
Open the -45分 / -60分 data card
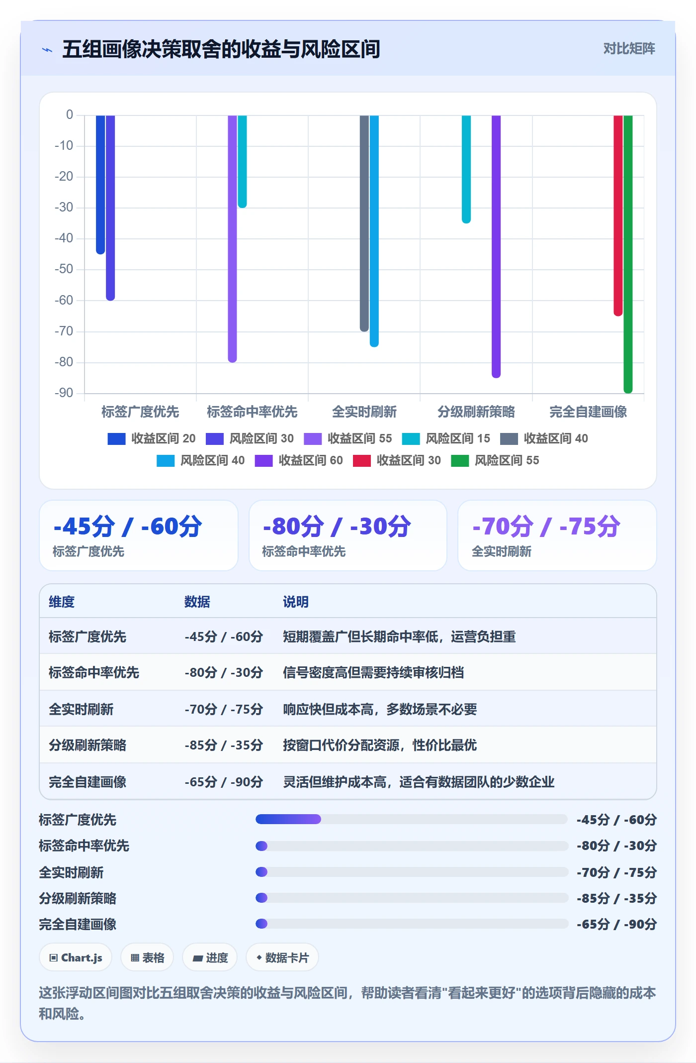coord(139,535)
